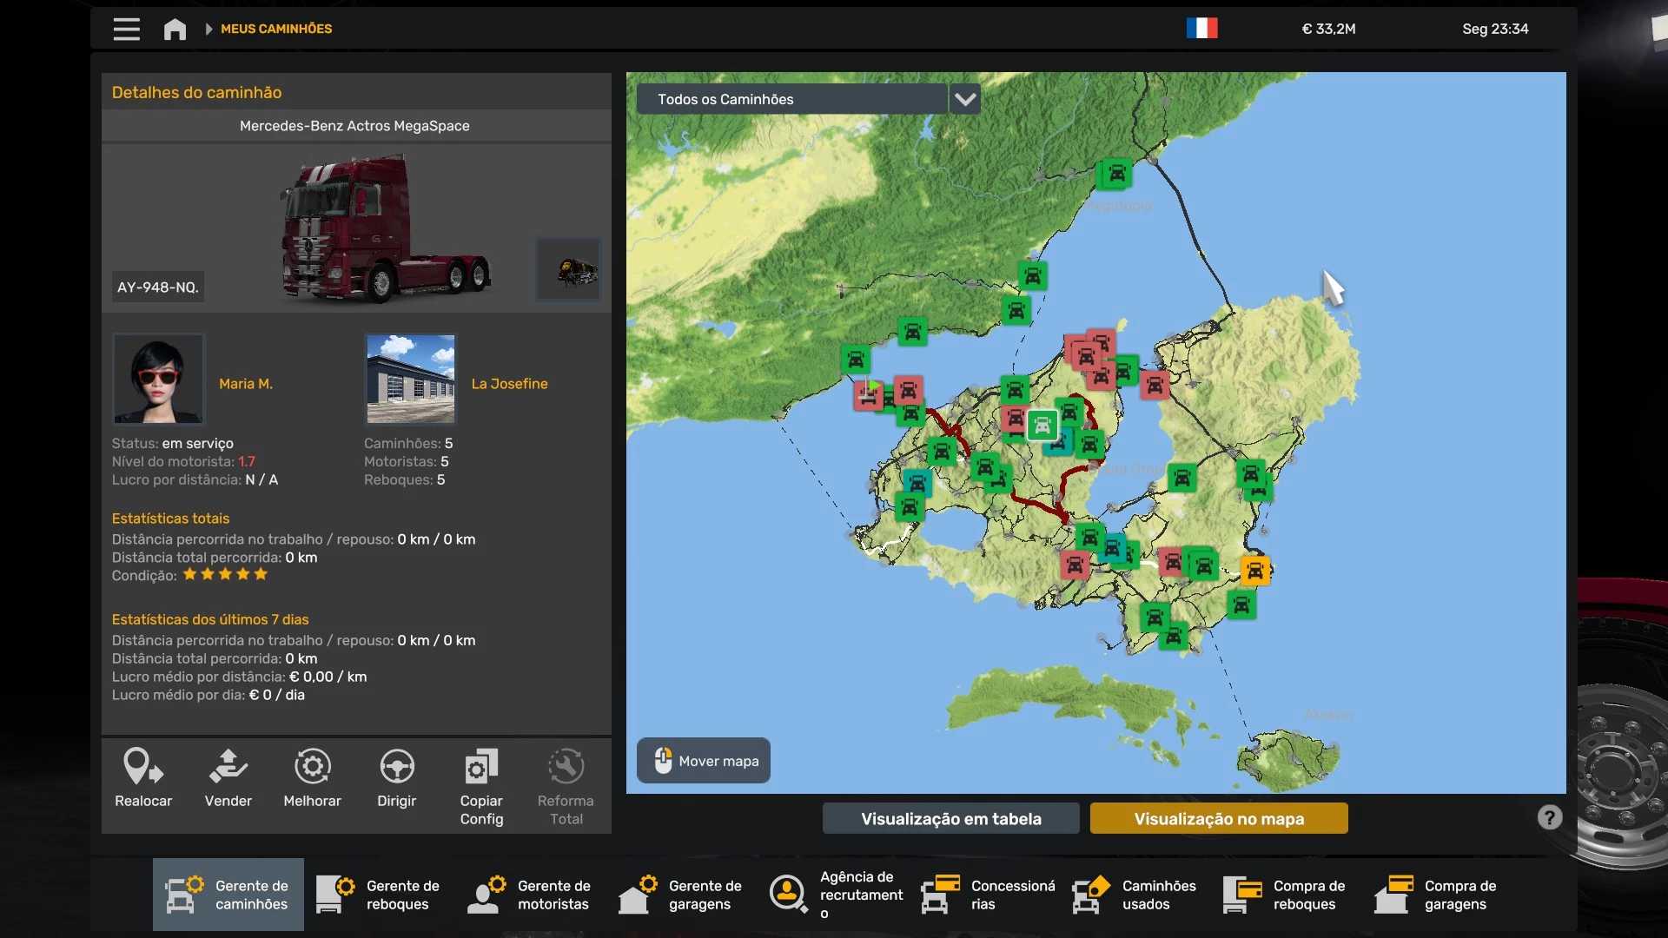Open Todos os Caminhões filter box
Image resolution: width=1668 pixels, height=938 pixels.
(x=791, y=99)
